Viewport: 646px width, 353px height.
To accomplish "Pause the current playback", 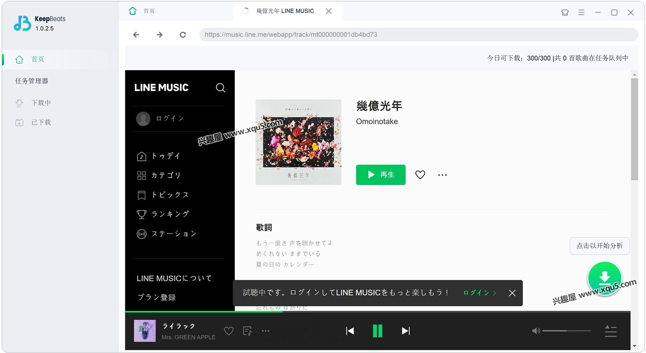I will click(x=378, y=331).
